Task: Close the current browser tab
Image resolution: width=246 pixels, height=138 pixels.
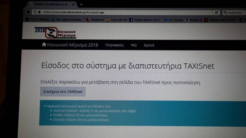Action: (73, 4)
